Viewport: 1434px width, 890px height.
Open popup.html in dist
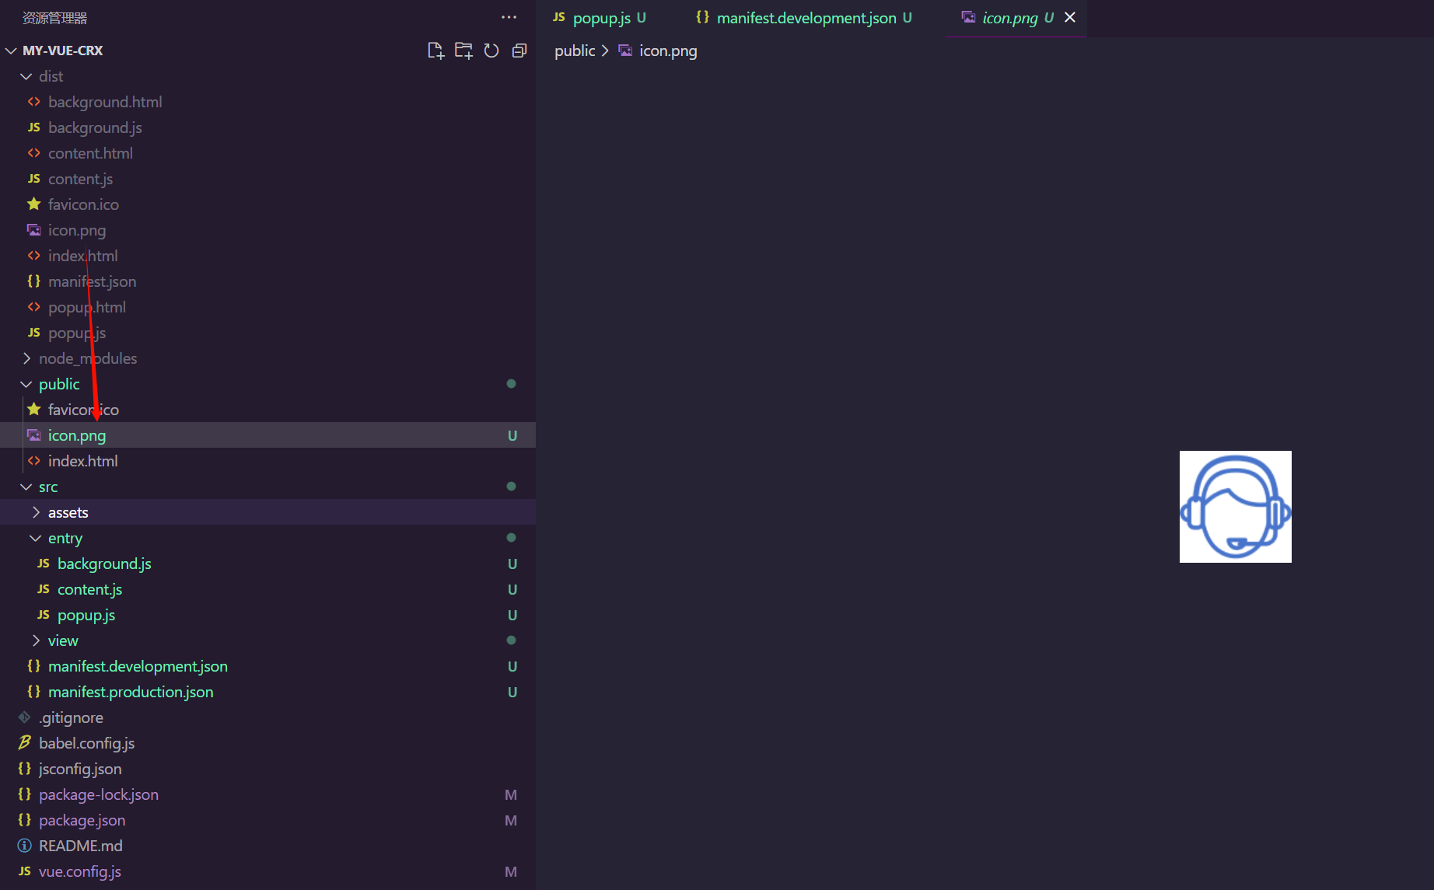pyautogui.click(x=87, y=307)
